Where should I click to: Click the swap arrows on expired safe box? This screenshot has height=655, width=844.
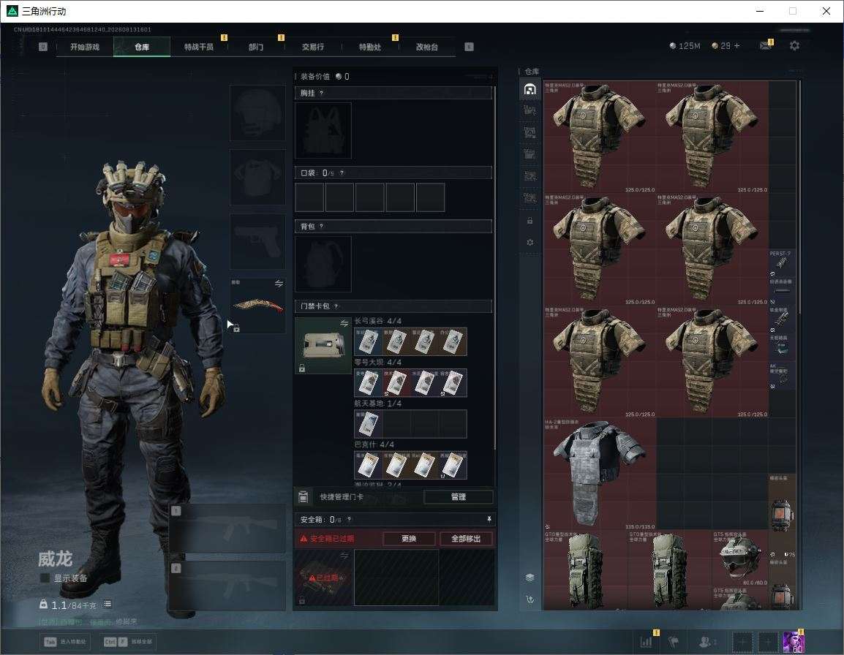click(344, 556)
